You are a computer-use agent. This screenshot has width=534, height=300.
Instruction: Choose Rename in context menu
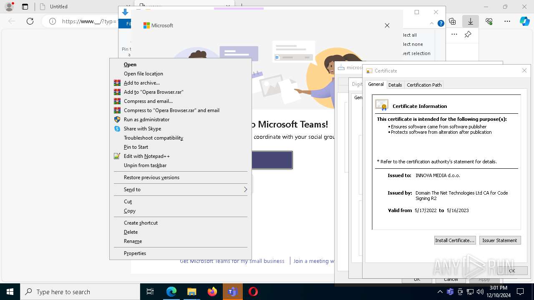click(x=181, y=241)
